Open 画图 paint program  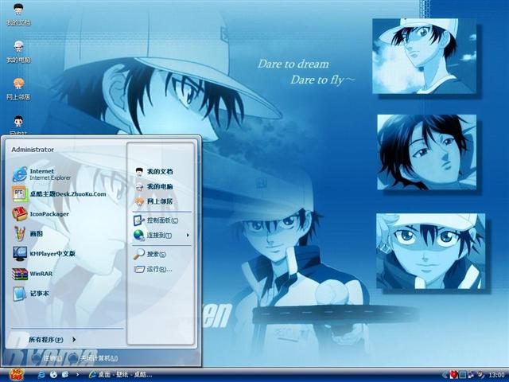coord(28,234)
